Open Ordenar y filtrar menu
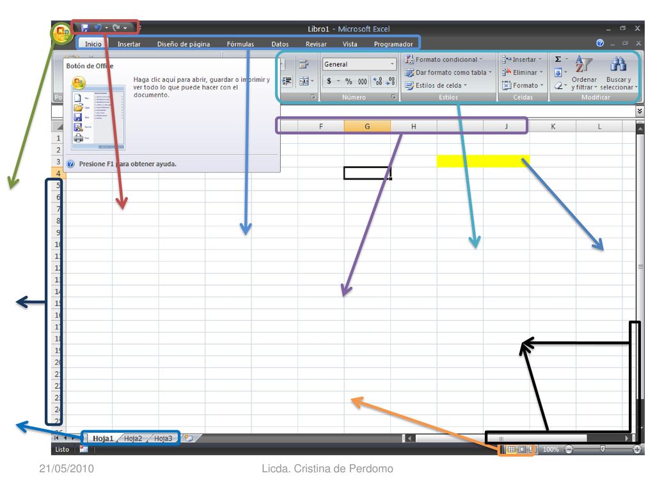Image resolution: width=655 pixels, height=491 pixels. click(x=584, y=73)
